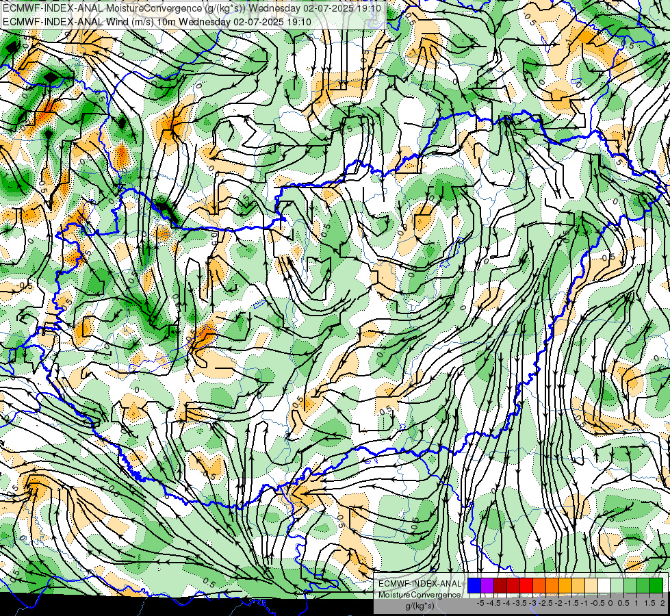Click the '-5' tick on the color scale
Viewport: 670px width, 616px height.
click(x=480, y=603)
